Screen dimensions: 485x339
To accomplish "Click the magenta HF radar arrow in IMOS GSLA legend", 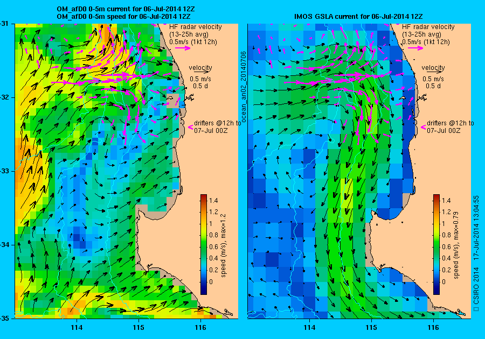I will (417, 48).
